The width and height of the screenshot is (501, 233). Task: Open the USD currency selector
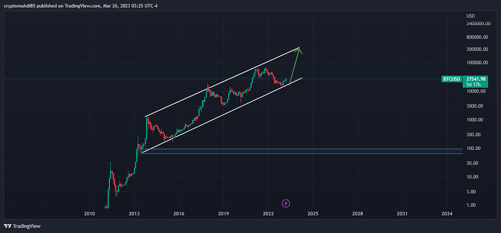click(x=470, y=16)
